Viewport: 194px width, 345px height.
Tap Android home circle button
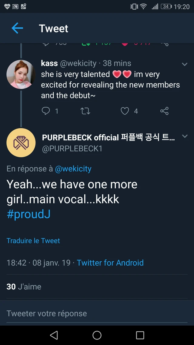97,335
